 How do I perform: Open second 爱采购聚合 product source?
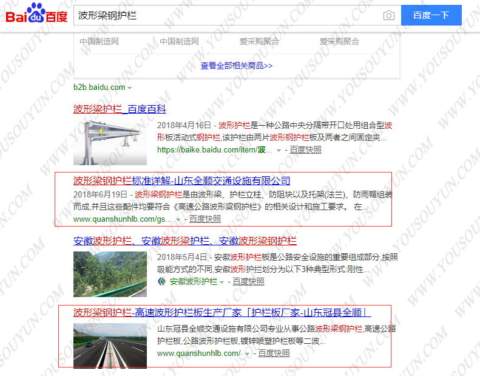pos(339,41)
